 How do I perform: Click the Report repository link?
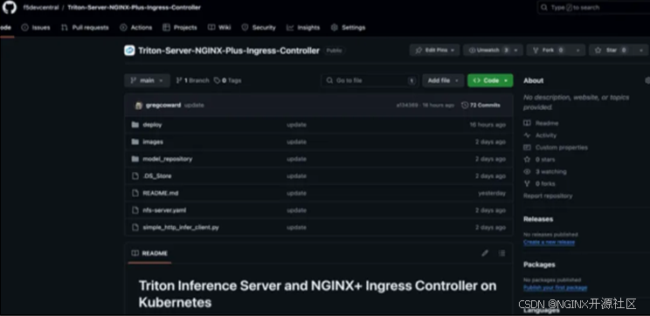[548, 196]
